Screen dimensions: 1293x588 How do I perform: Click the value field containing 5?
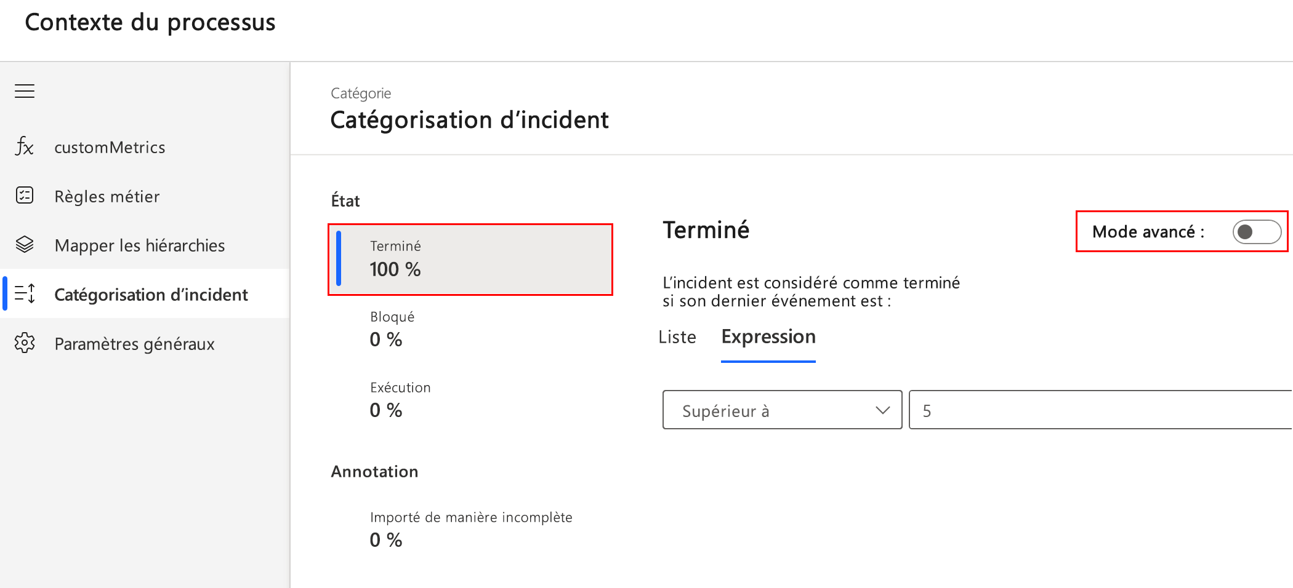pos(1099,410)
